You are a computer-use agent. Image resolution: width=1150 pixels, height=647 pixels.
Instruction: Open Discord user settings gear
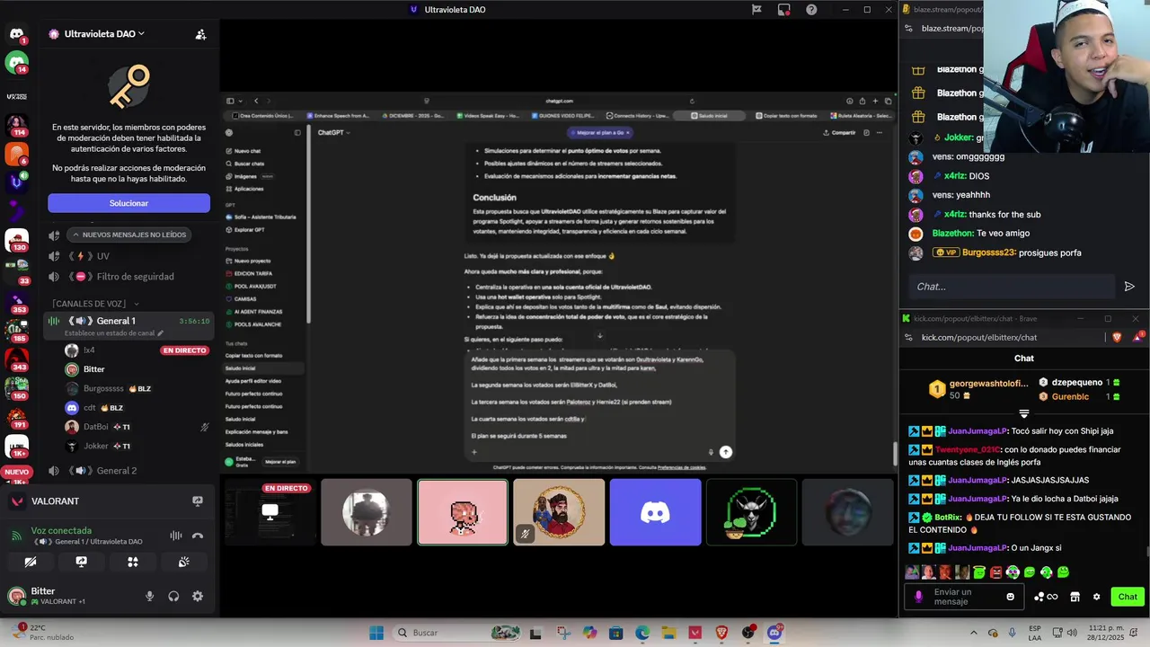(198, 596)
